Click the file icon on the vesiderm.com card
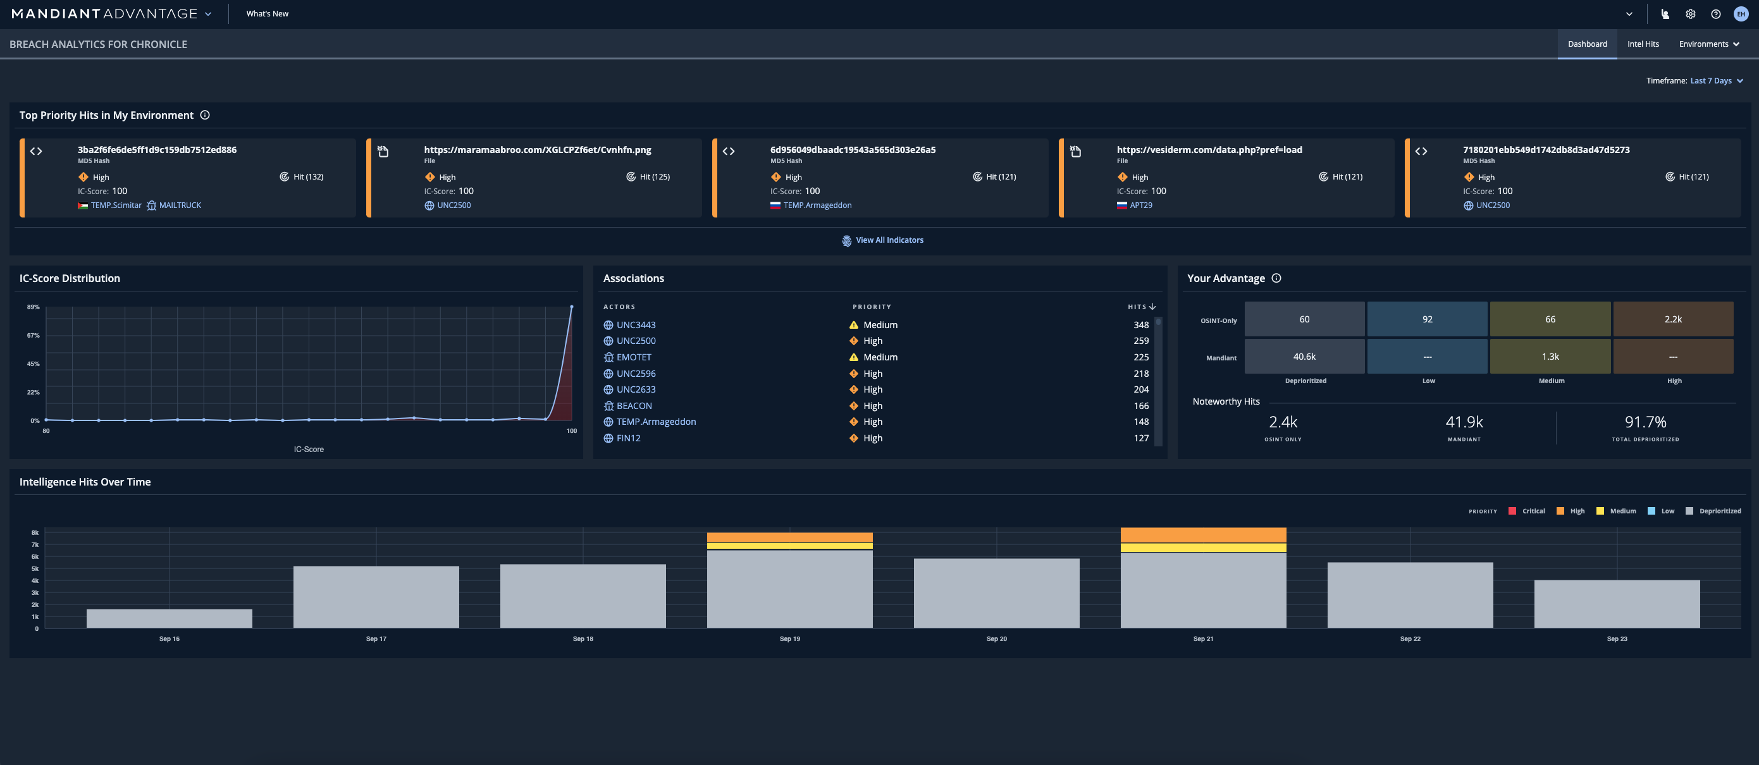Viewport: 1759px width, 765px height. [1075, 152]
